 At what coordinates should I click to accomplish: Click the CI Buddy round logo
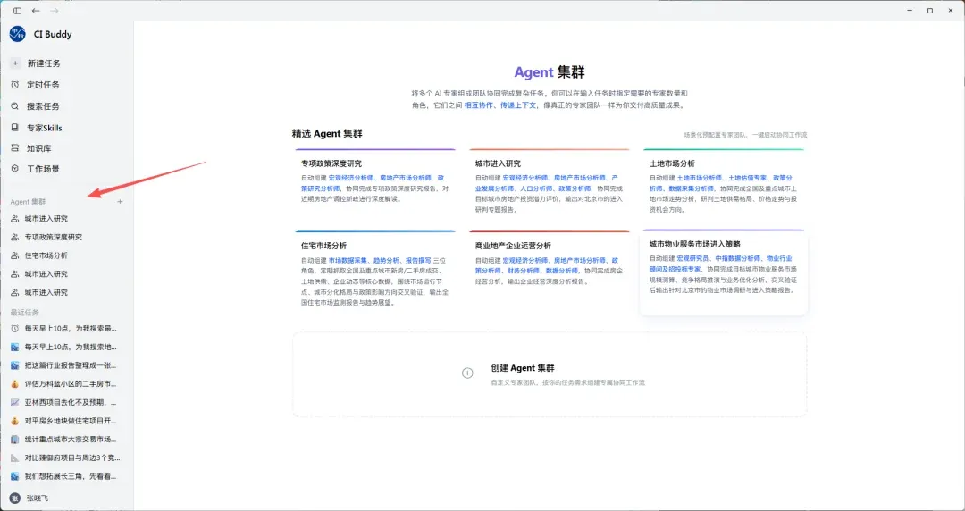(17, 34)
